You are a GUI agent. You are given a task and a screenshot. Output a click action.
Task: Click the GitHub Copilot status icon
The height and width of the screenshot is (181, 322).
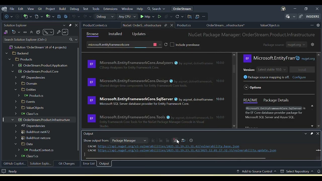tap(288, 17)
